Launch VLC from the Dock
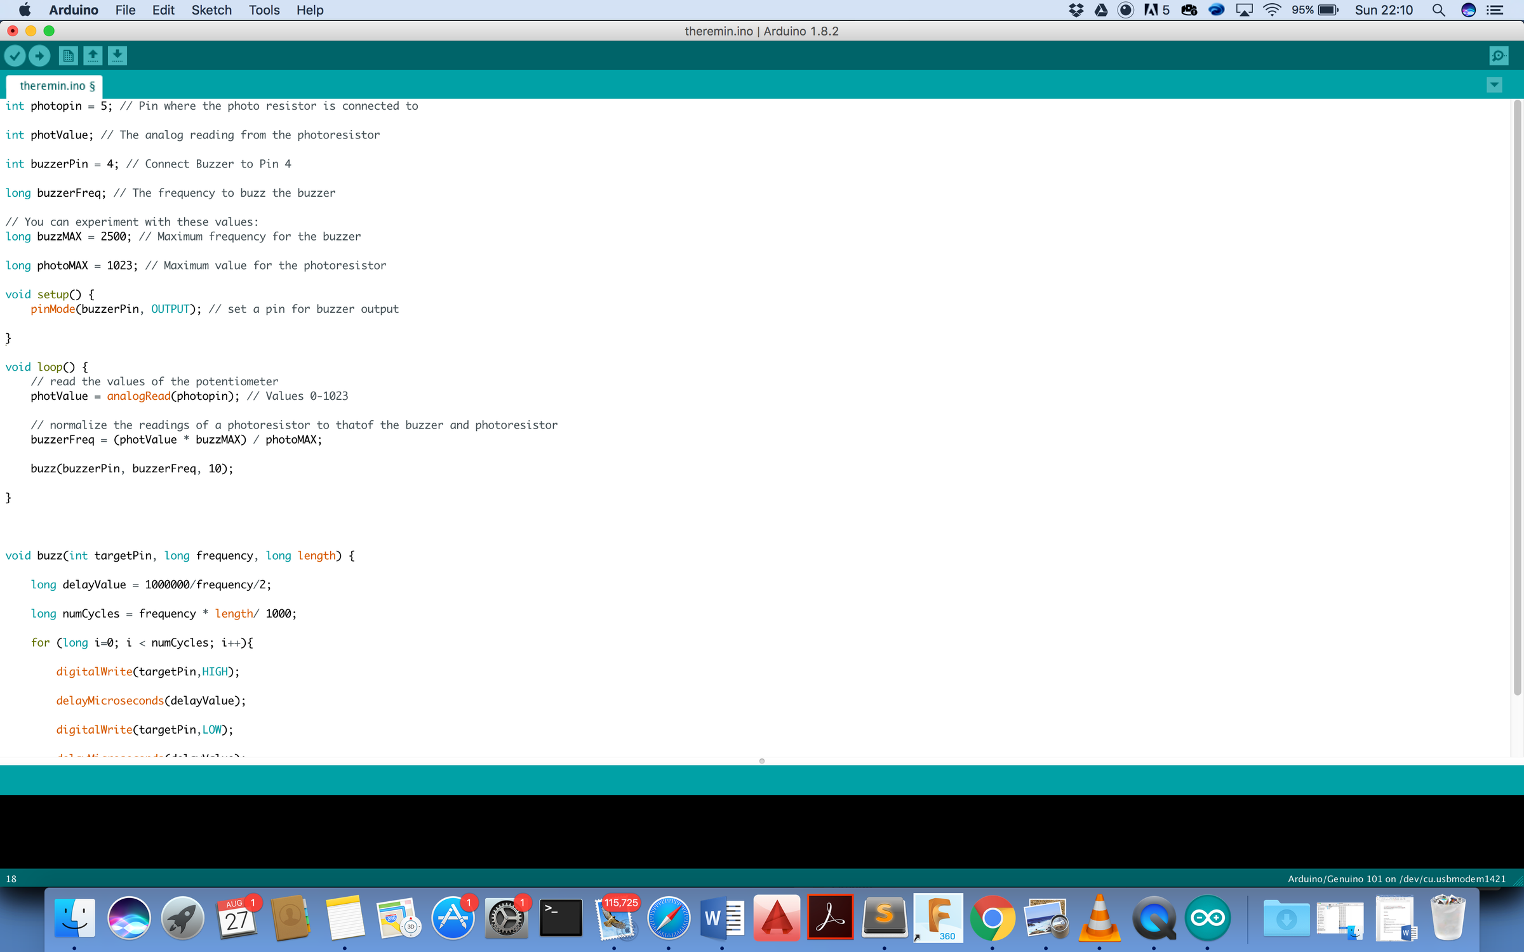 [x=1099, y=918]
